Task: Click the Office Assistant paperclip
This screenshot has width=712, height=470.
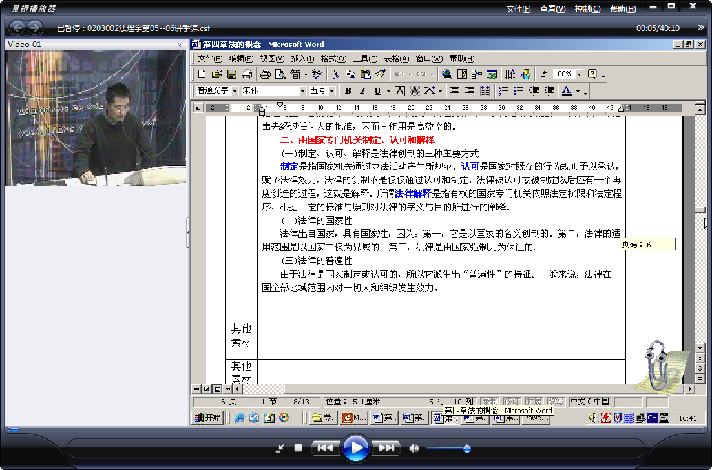Action: (657, 365)
